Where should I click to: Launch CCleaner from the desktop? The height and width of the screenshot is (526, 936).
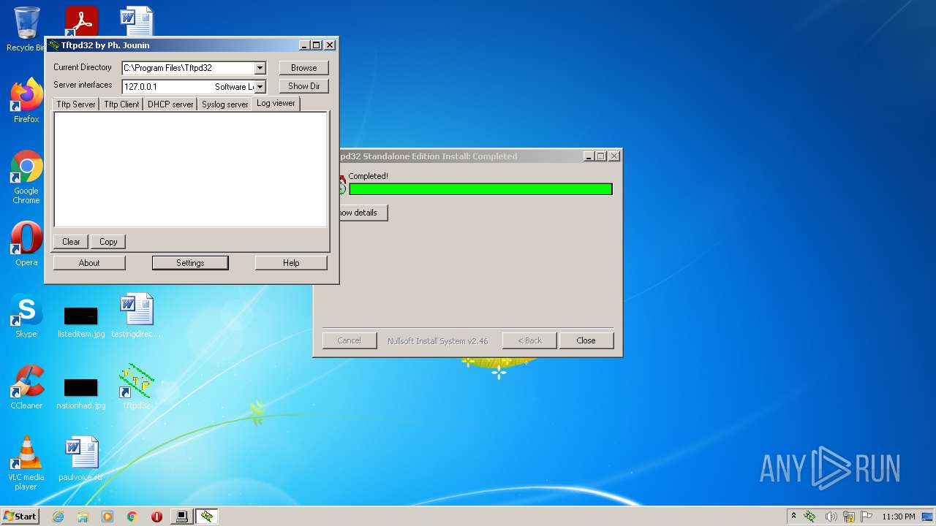click(x=26, y=387)
